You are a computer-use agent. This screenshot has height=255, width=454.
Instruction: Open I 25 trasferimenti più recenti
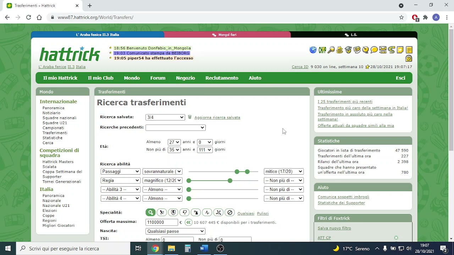345,102
